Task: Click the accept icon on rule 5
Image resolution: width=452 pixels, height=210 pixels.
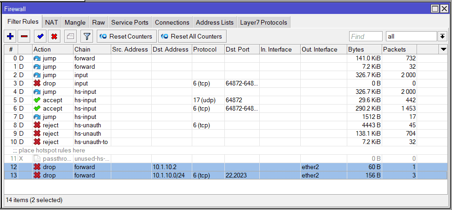Action: click(x=37, y=100)
